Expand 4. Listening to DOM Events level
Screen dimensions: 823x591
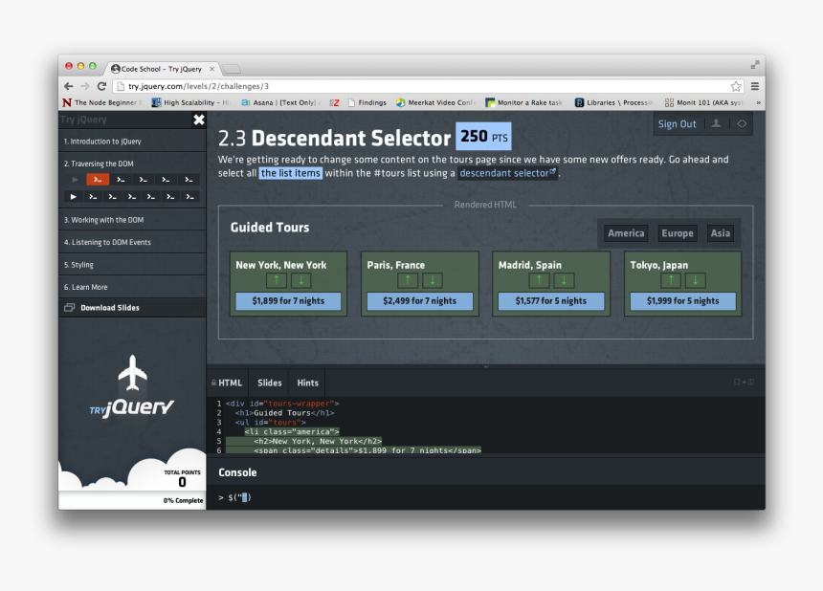click(x=132, y=242)
